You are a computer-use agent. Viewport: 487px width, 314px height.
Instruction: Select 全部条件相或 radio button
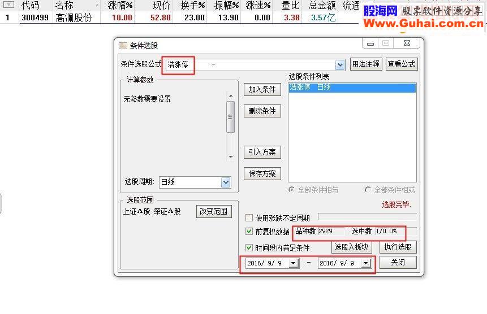pos(368,189)
